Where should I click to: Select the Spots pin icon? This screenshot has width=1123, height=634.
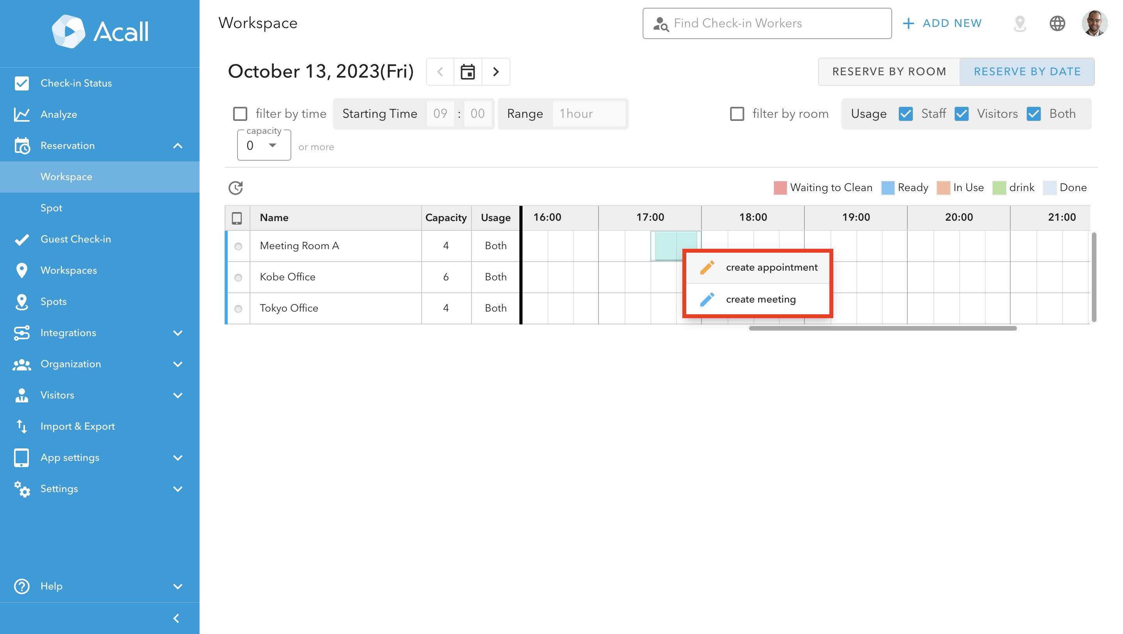pyautogui.click(x=22, y=301)
